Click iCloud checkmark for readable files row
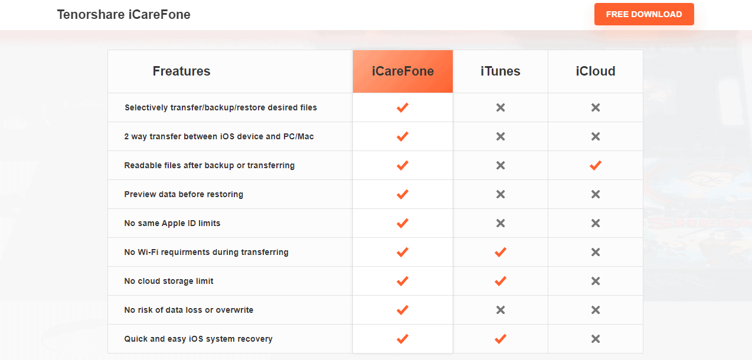This screenshot has height=360, width=752. pyautogui.click(x=596, y=165)
